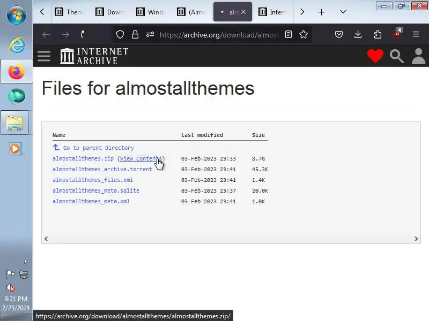This screenshot has width=429, height=321.
Task: Select the '03-Feb-2023 23:33' date
Action: [209, 158]
